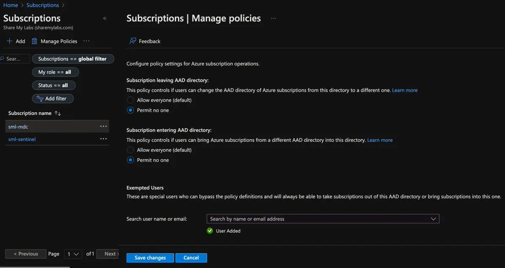Image resolution: width=505 pixels, height=268 pixels.
Task: Open the page number dropdown
Action: 73,254
